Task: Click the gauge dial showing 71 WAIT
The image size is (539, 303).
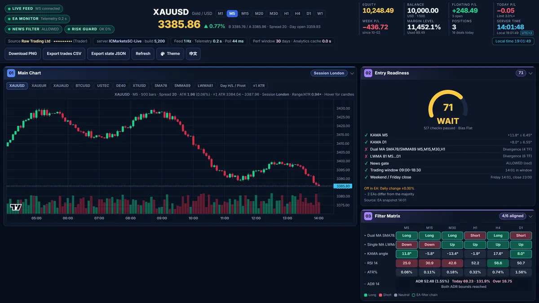Action: point(448,107)
